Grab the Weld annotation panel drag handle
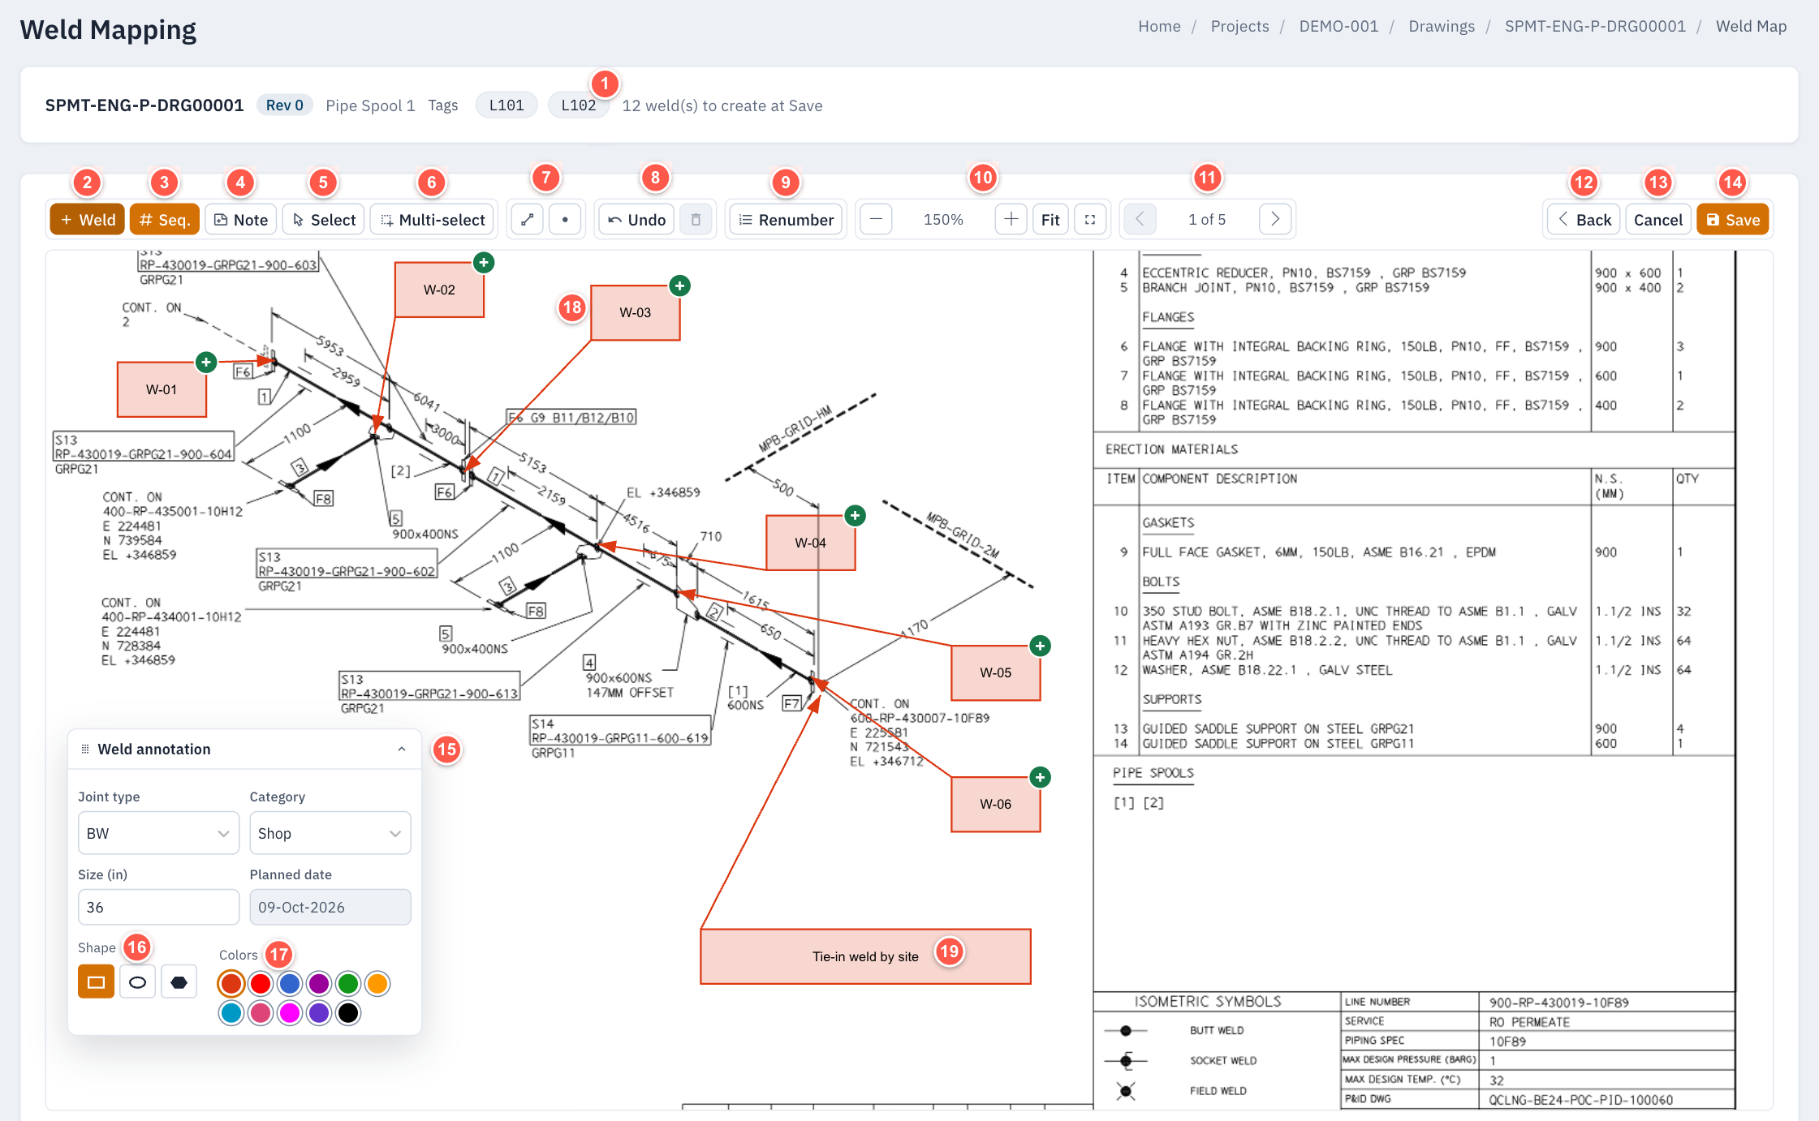This screenshot has height=1121, width=1819. pos(85,749)
